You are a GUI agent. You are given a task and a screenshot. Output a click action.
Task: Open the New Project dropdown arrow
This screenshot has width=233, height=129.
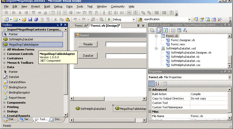[x=11, y=19]
